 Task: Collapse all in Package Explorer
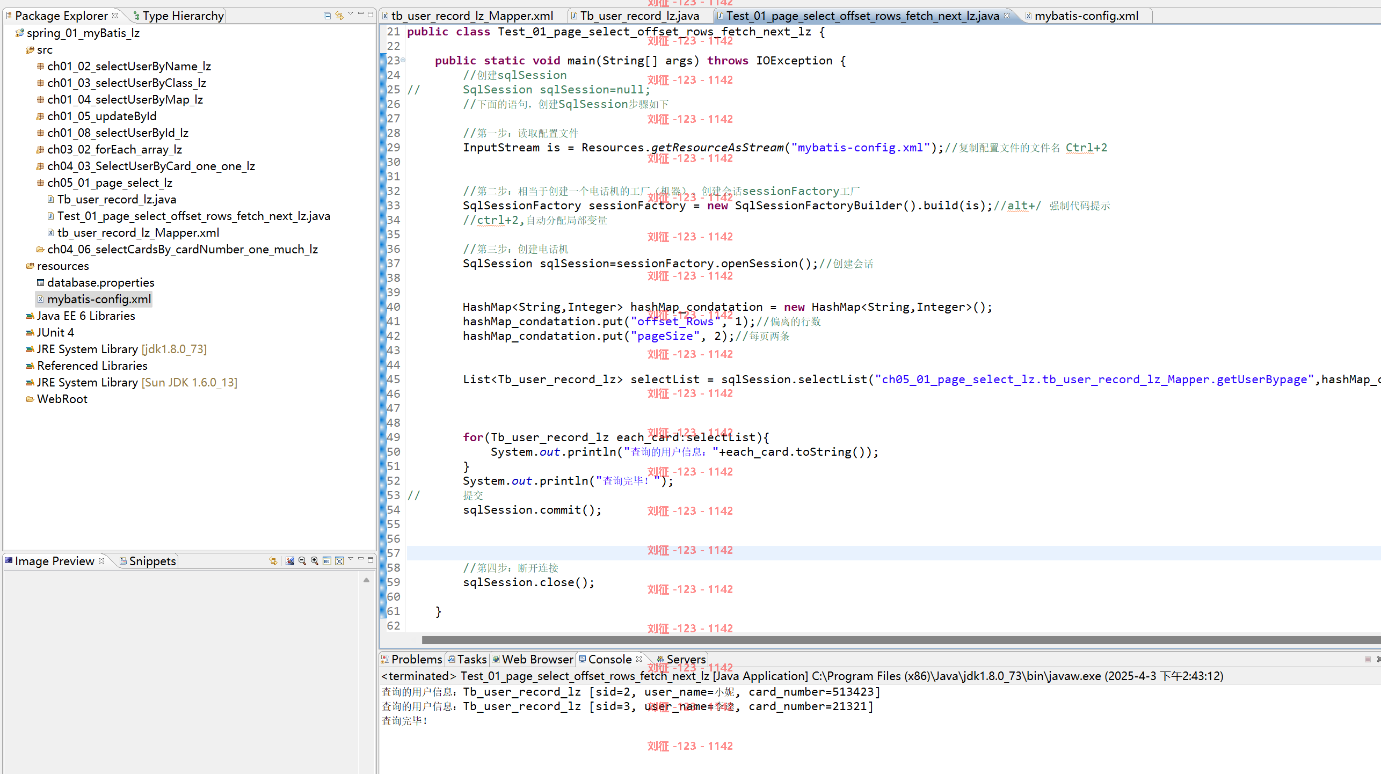coord(327,16)
